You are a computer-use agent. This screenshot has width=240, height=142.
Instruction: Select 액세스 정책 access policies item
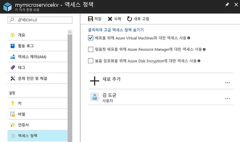(37, 136)
